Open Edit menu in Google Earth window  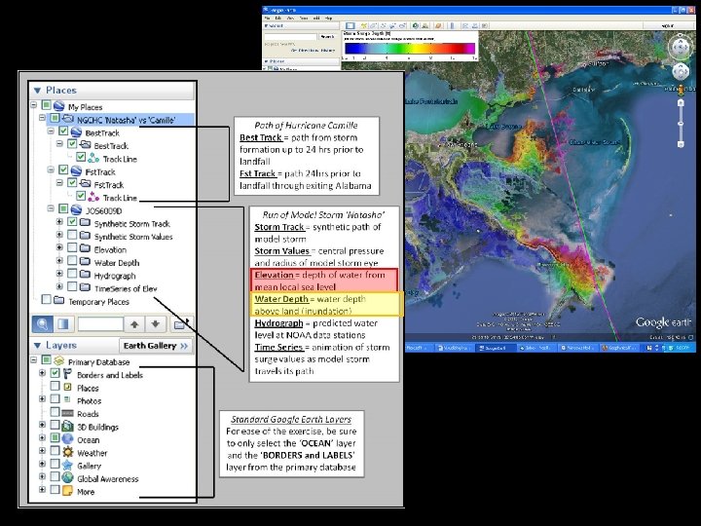pos(278,19)
